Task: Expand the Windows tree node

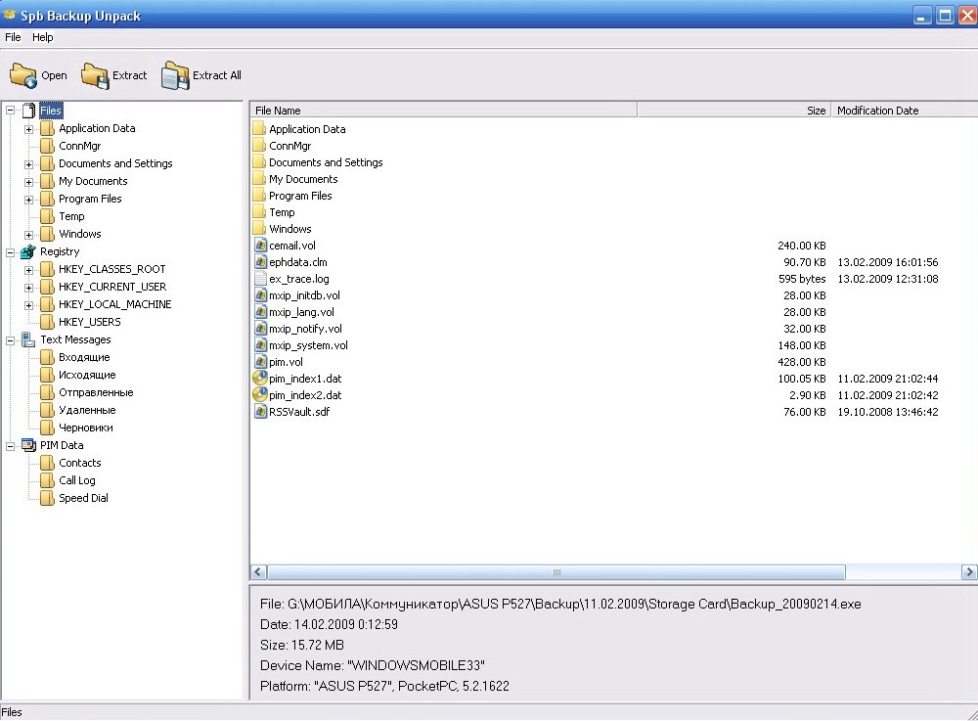Action: pyautogui.click(x=28, y=235)
